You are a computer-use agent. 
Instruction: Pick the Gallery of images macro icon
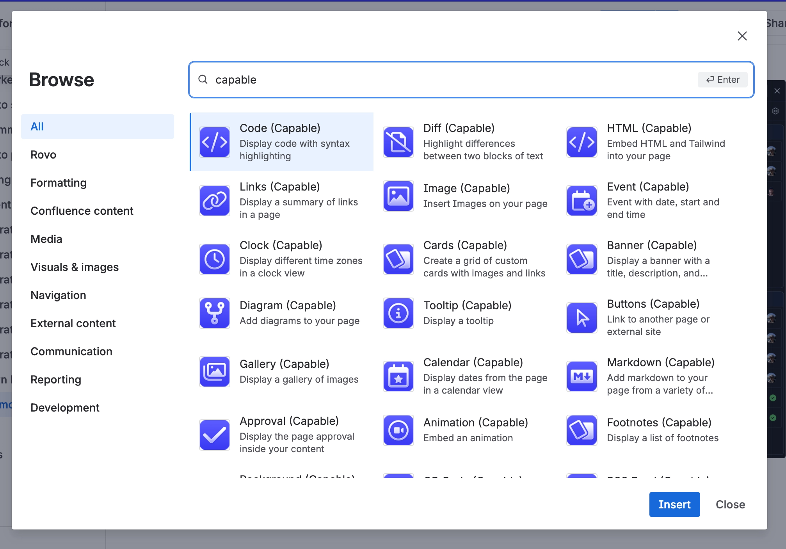point(214,371)
